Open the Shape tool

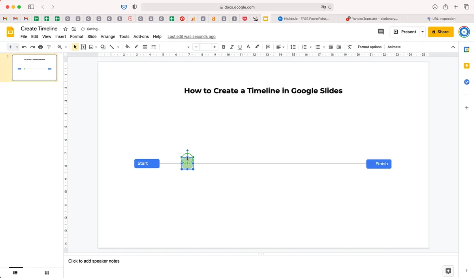click(x=103, y=47)
